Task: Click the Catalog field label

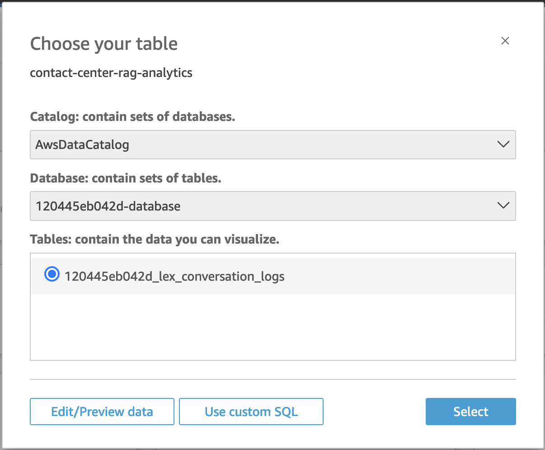Action: (x=132, y=117)
